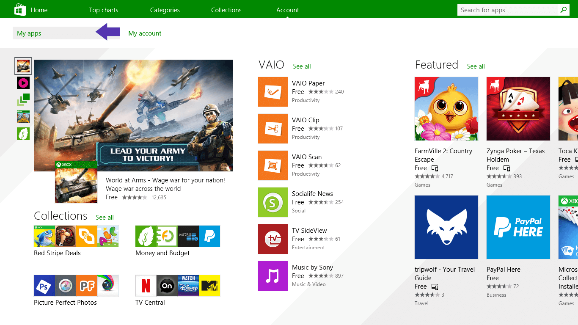Open the Categories tab
Screen dimensions: 578x325
[165, 10]
